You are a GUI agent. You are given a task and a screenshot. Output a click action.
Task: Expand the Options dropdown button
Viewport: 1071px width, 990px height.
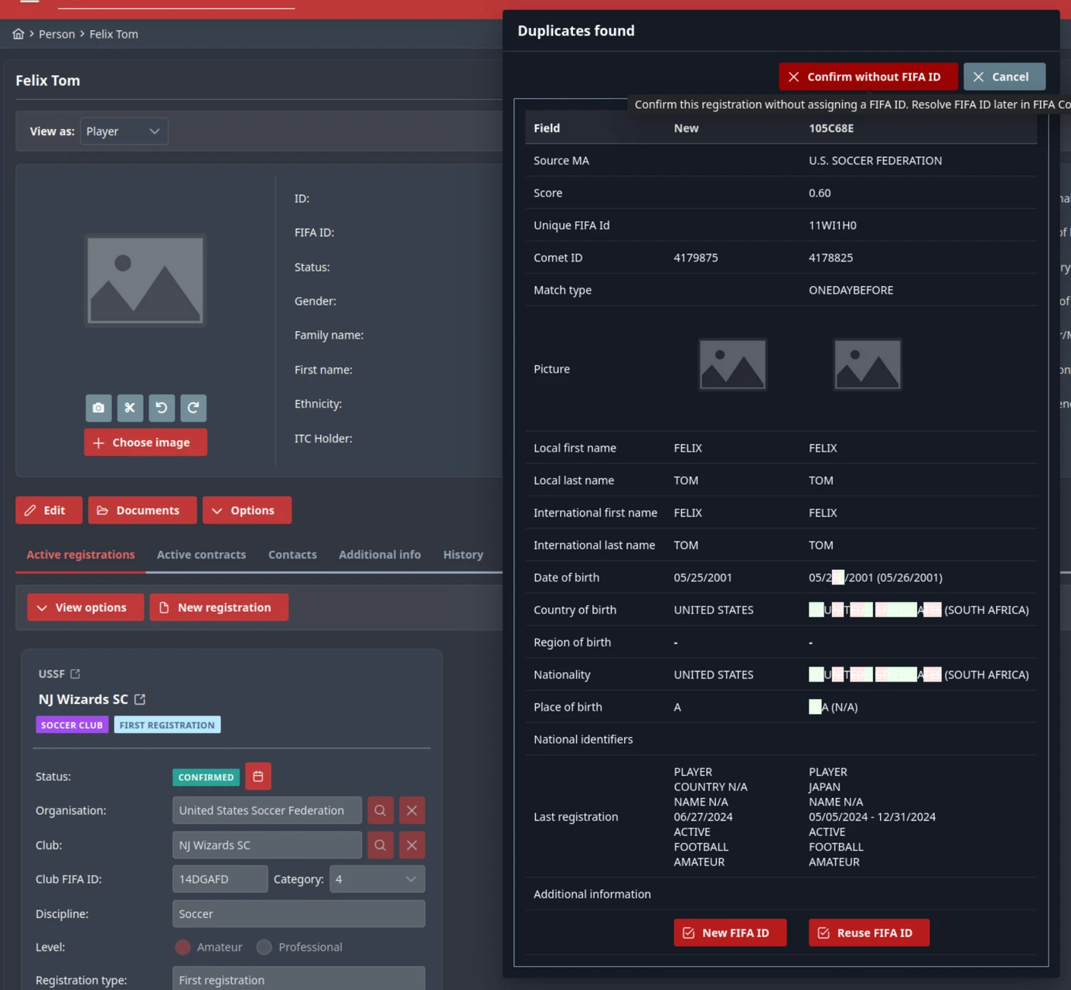[247, 510]
